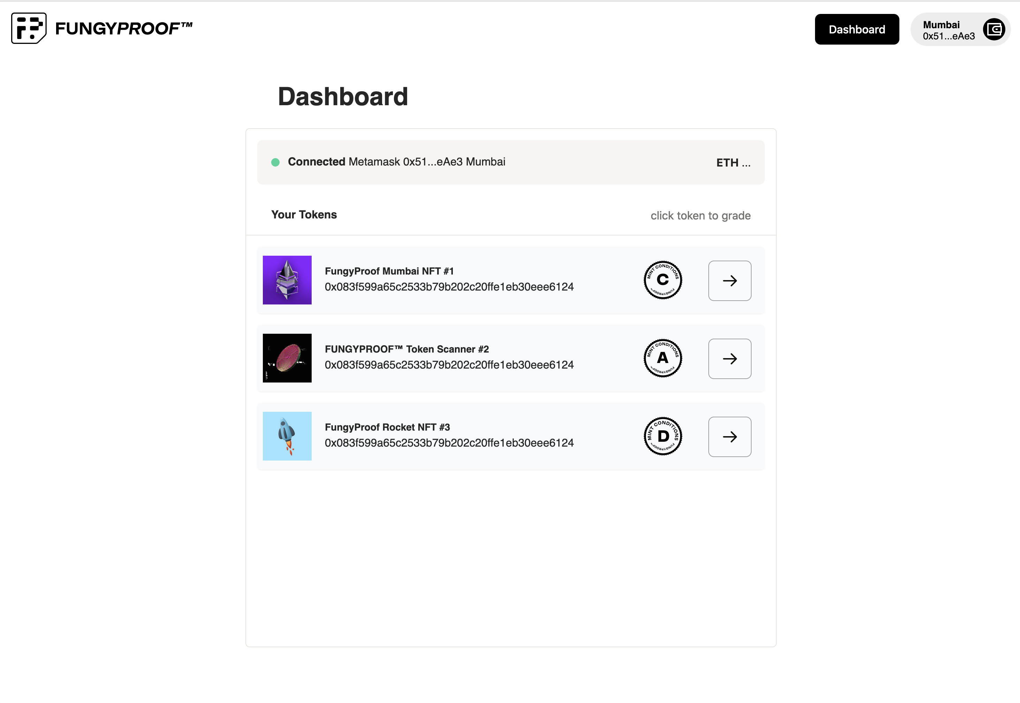Click the FungyProof Mumbai NFT #1 title
Screen dimensions: 1020x703
coord(389,271)
